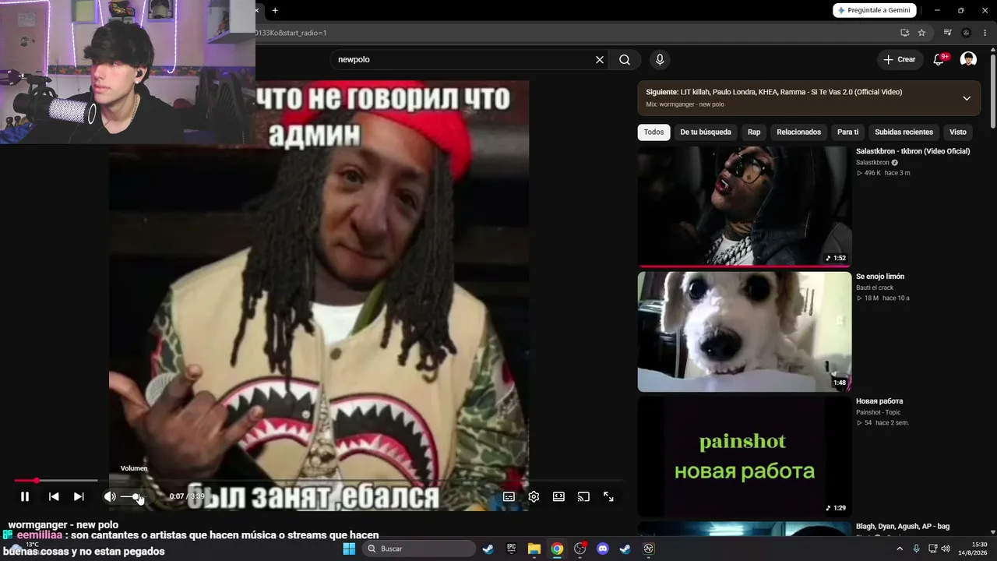Adjust the volume slider in the player
This screenshot has width=997, height=561.
132,496
